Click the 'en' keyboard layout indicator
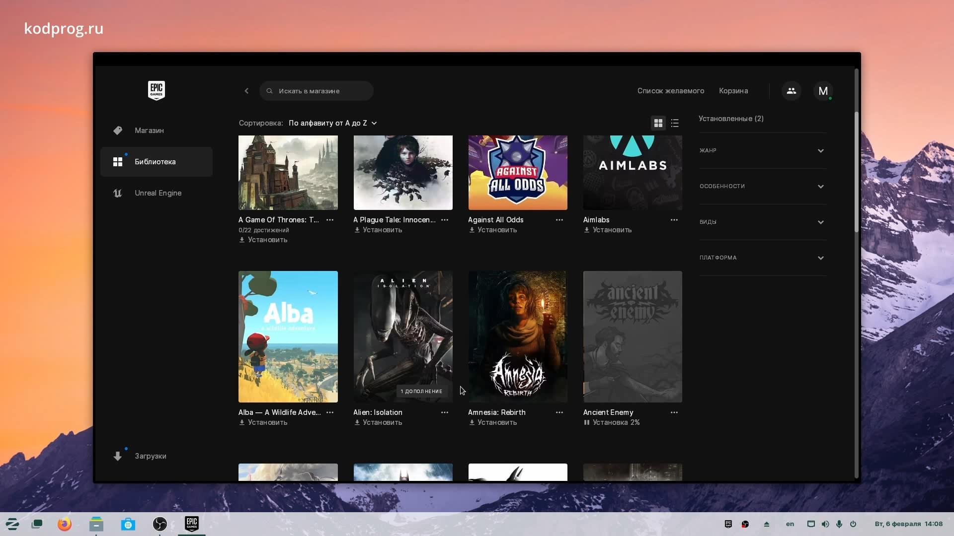The width and height of the screenshot is (954, 536). tap(790, 524)
